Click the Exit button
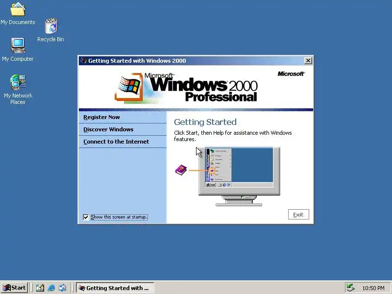The image size is (392, 294). pyautogui.click(x=298, y=215)
